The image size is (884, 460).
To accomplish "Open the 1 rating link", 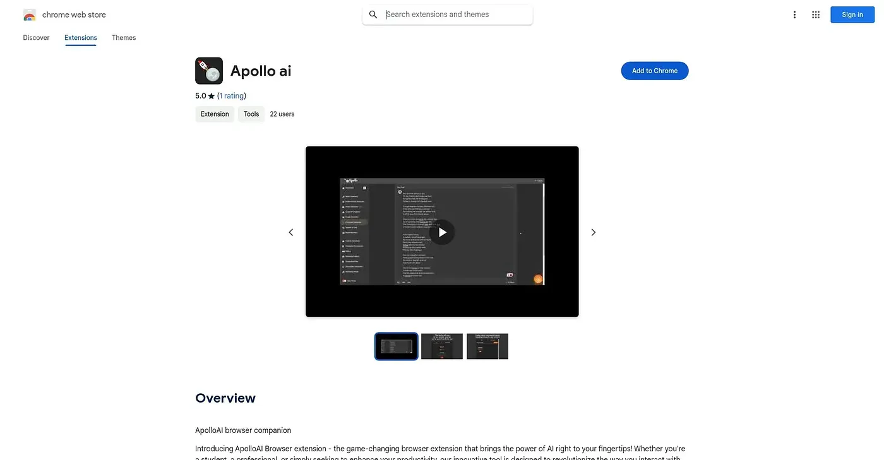I will pyautogui.click(x=232, y=96).
